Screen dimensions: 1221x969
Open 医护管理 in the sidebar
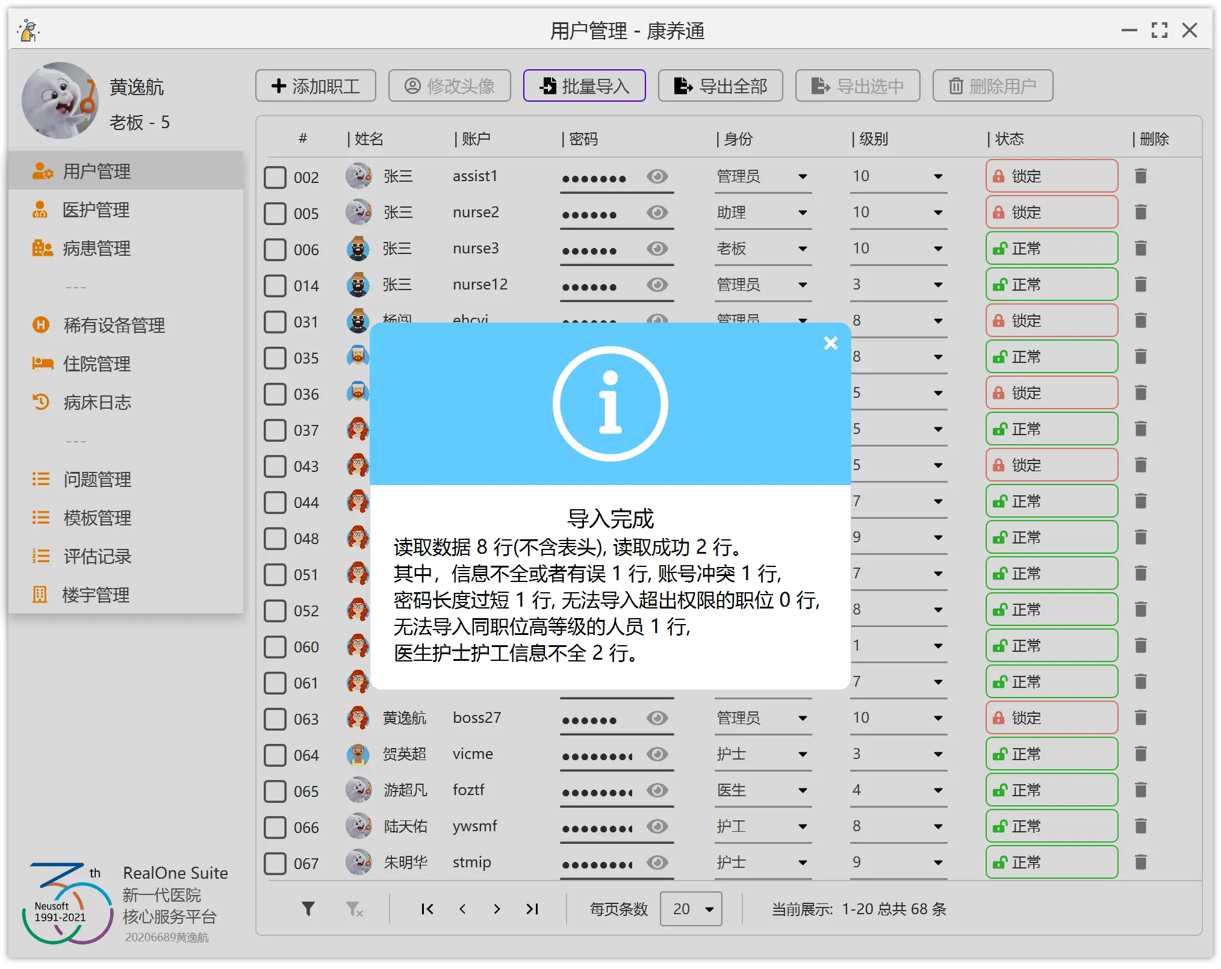(x=96, y=210)
